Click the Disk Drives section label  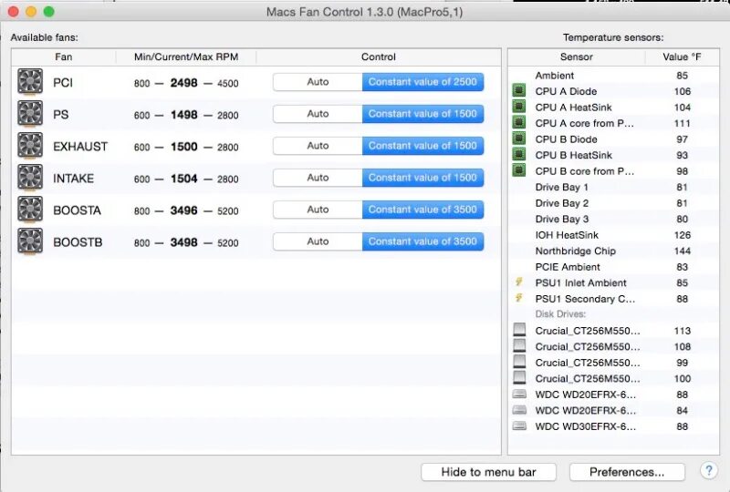560,314
